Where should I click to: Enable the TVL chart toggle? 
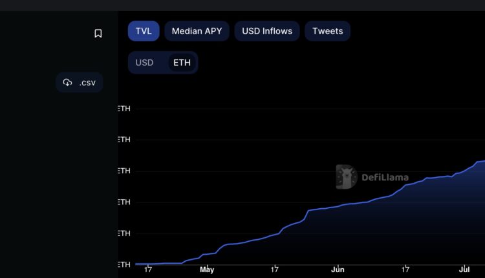click(x=144, y=31)
